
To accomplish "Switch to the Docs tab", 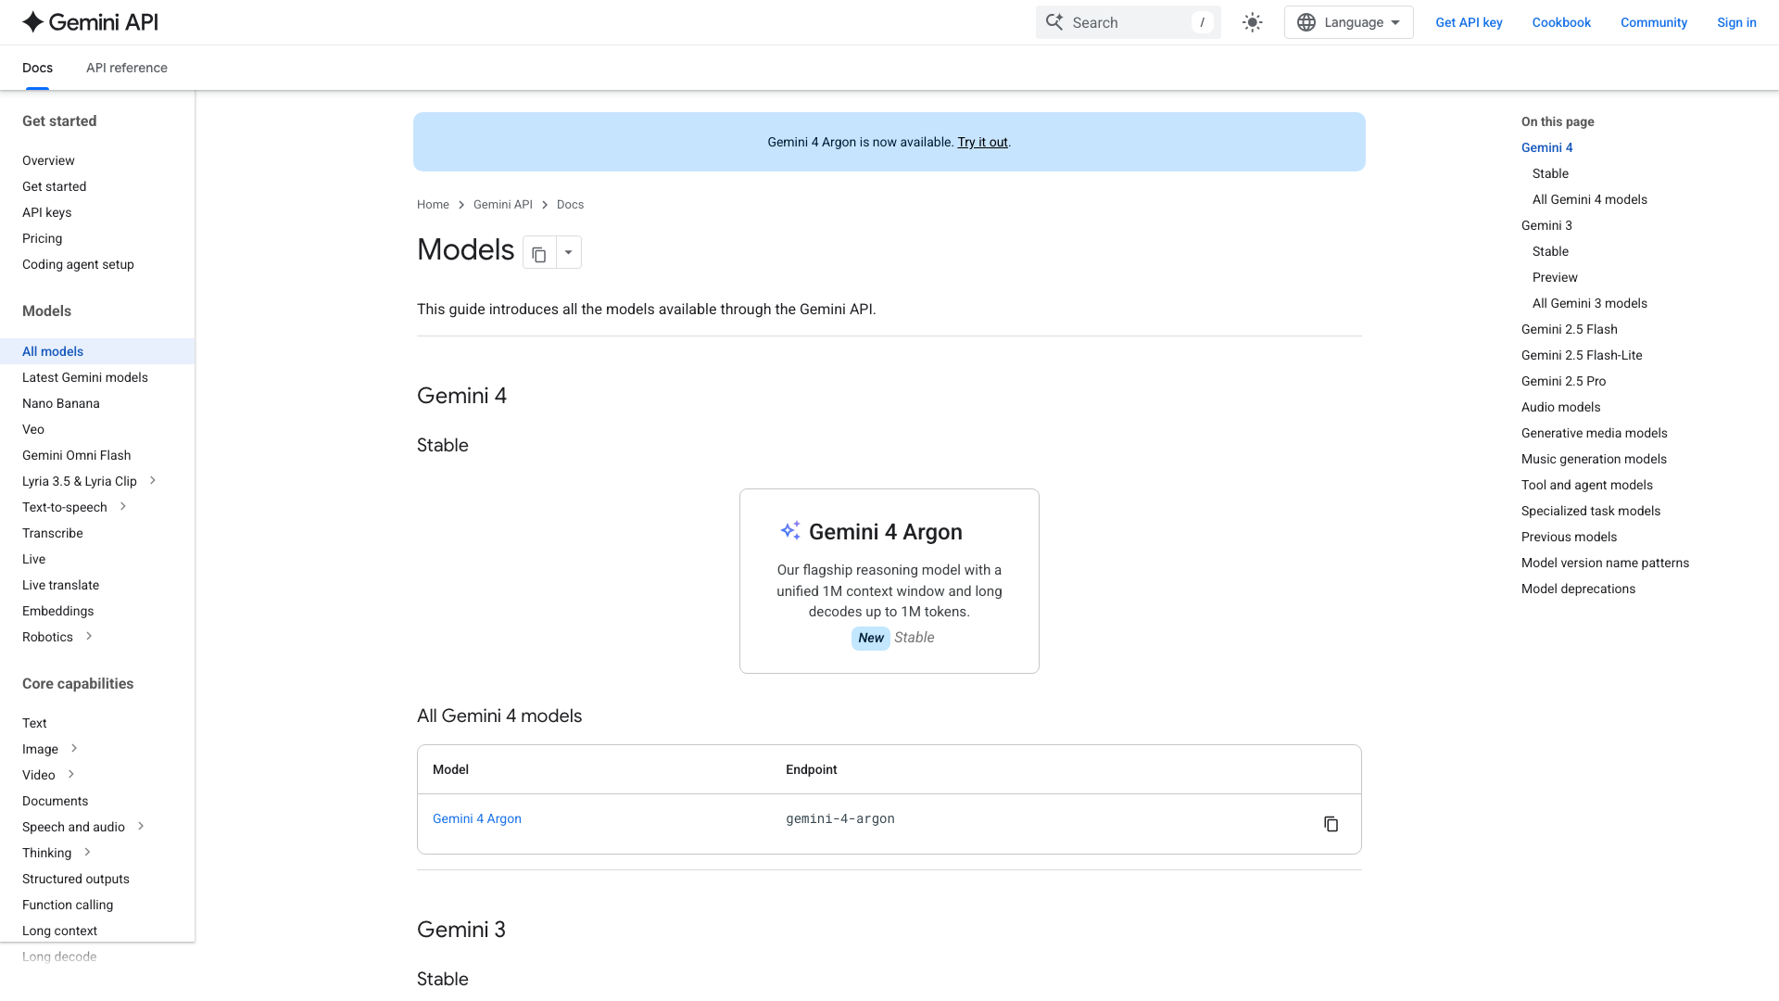I will pos(37,68).
